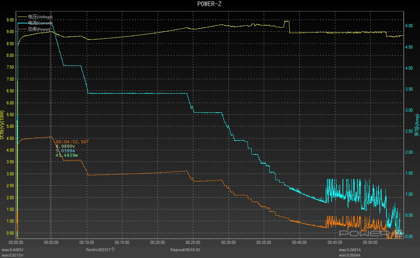The image size is (420, 258).
Task: Click the POWER-Z watermark logo
Action: click(x=370, y=234)
